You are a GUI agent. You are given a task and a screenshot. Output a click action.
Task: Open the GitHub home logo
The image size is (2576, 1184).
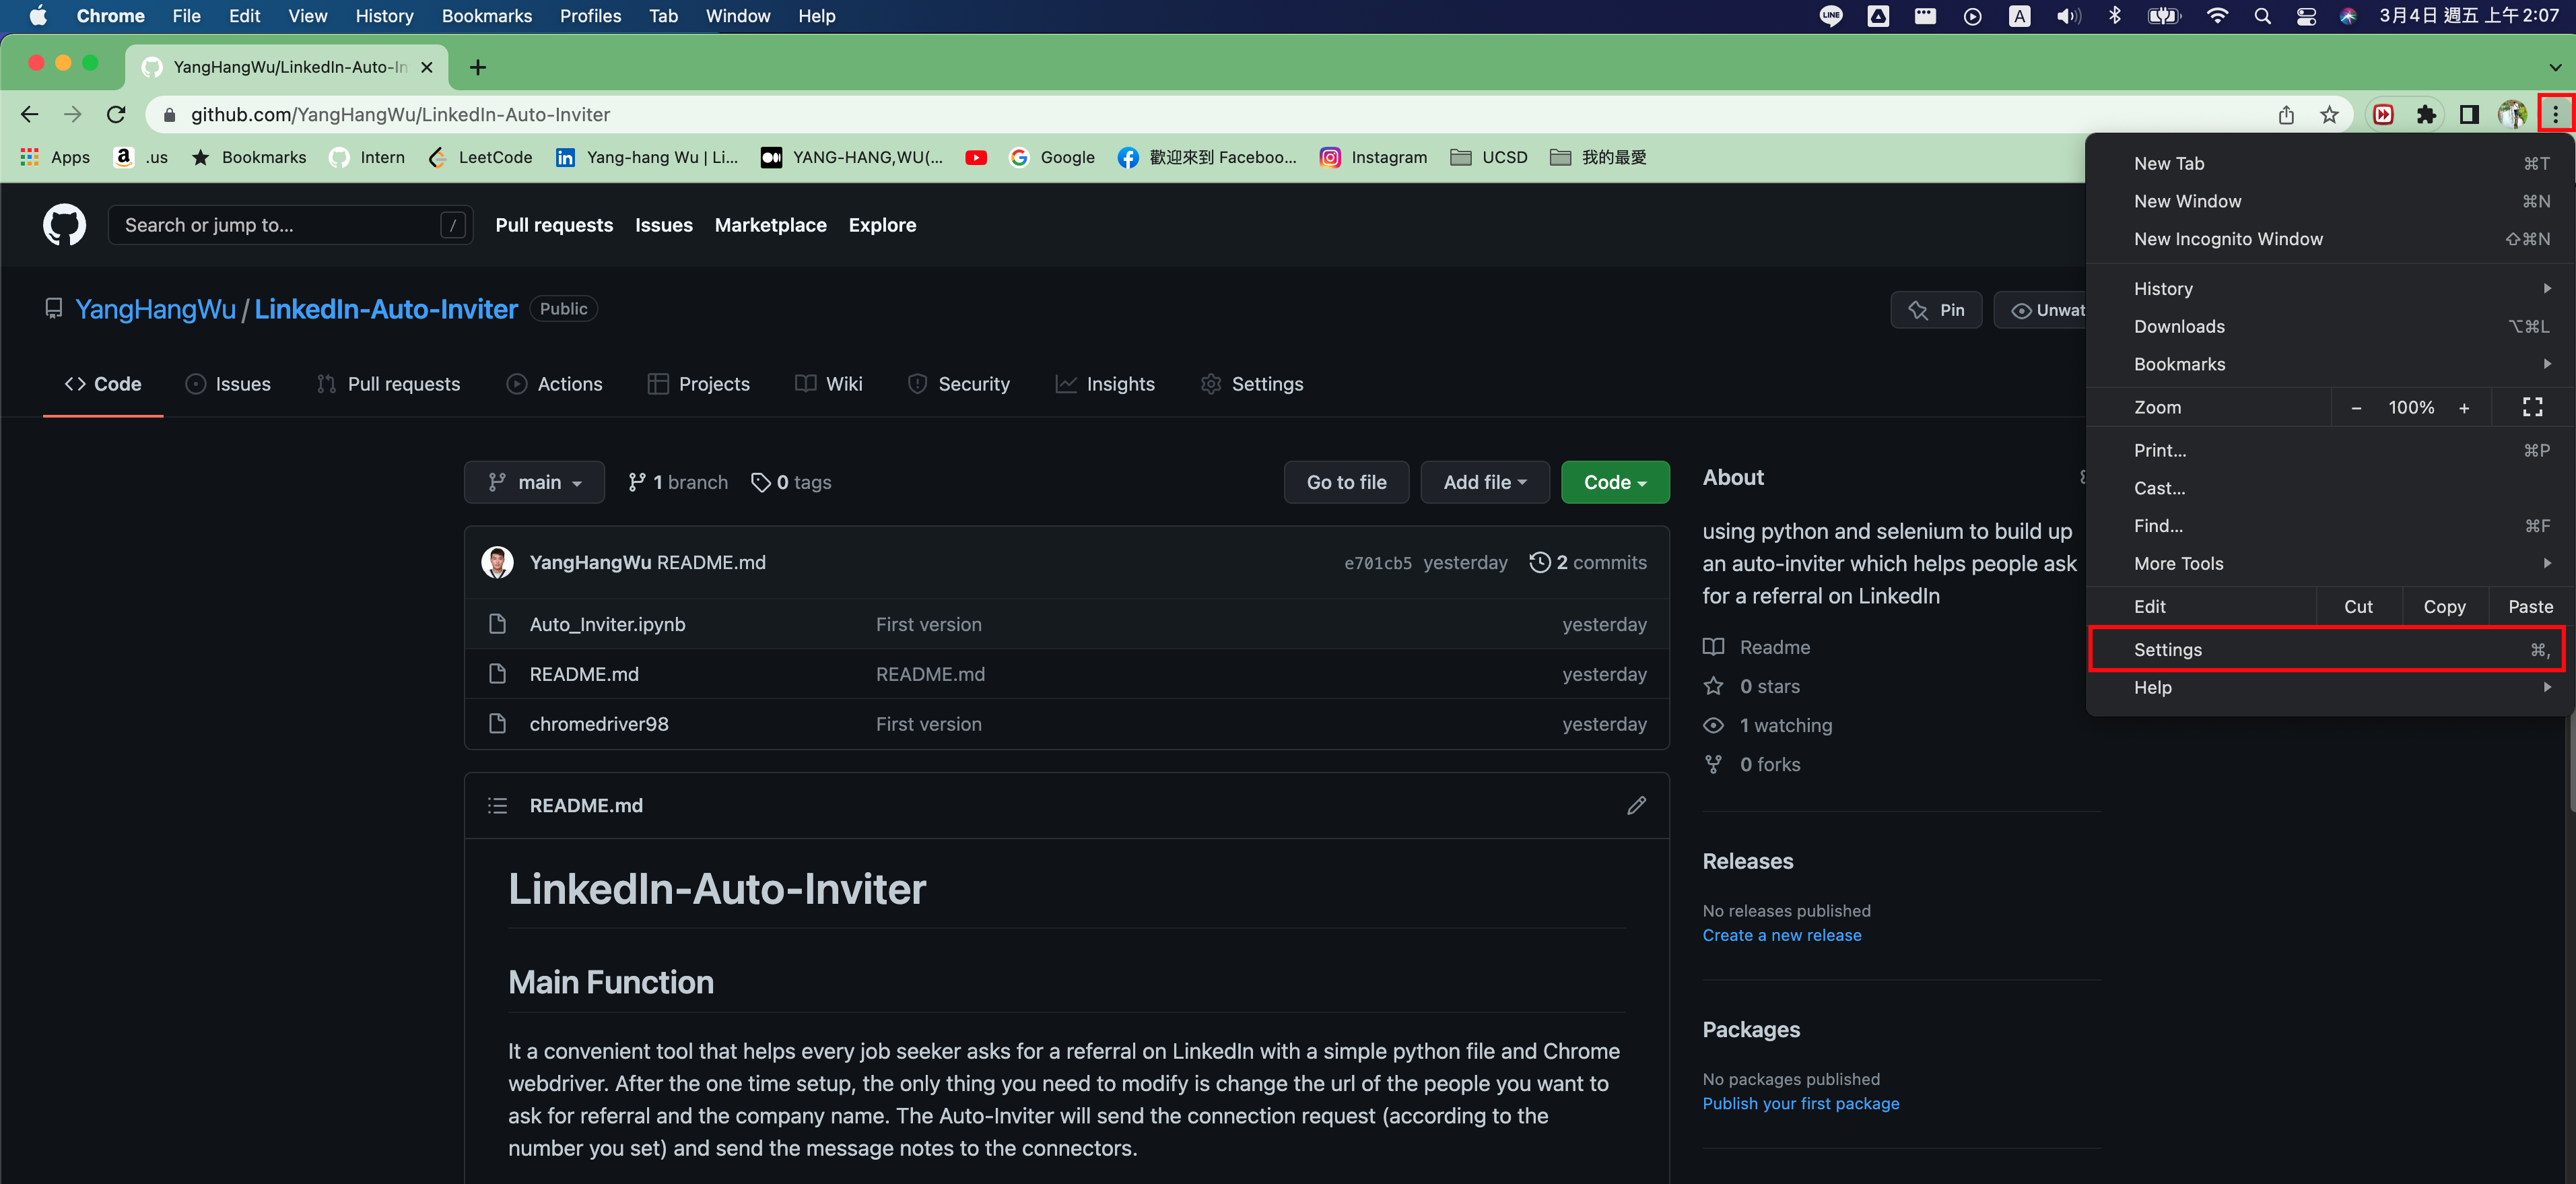64,224
